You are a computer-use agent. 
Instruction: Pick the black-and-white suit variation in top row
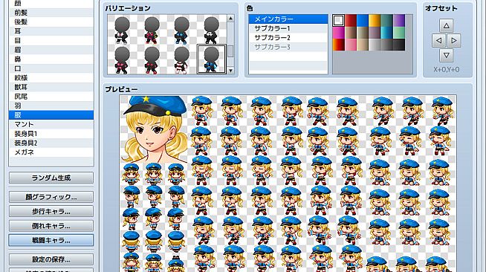(122, 30)
